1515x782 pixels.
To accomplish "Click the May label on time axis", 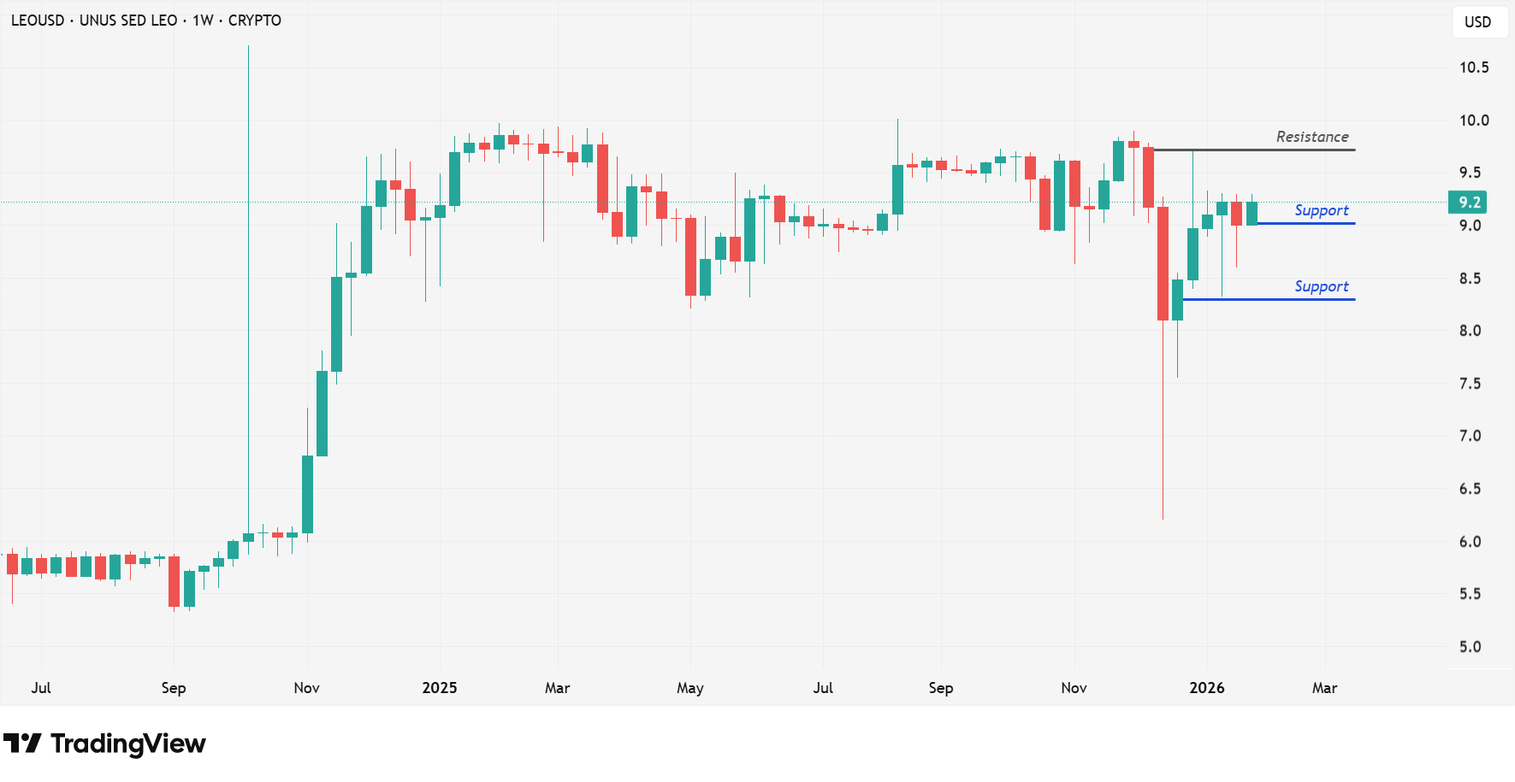I will 690,688.
